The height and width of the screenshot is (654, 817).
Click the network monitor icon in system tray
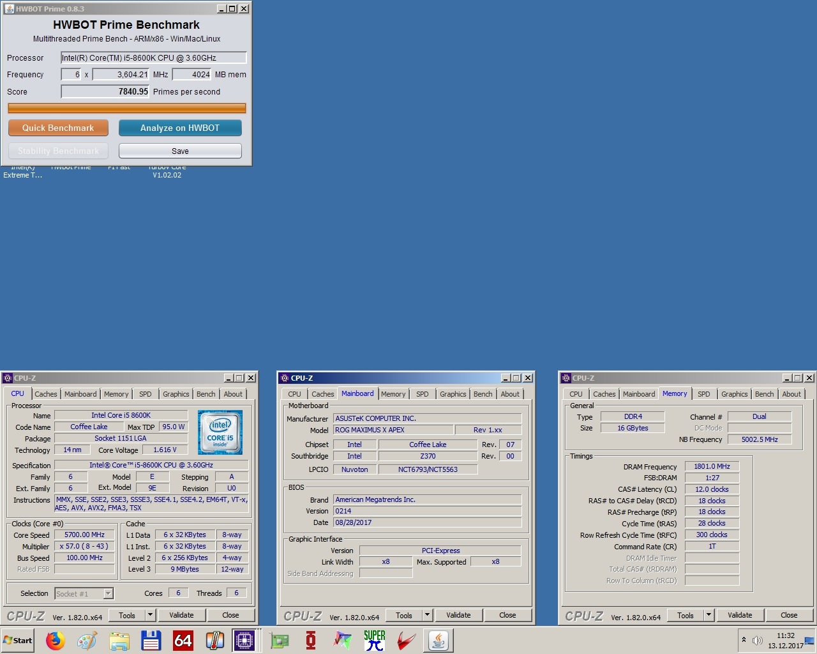click(x=809, y=640)
